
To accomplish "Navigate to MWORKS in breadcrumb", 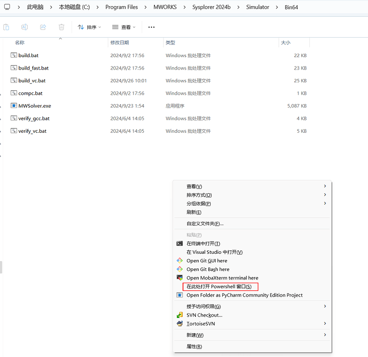I will click(x=165, y=7).
